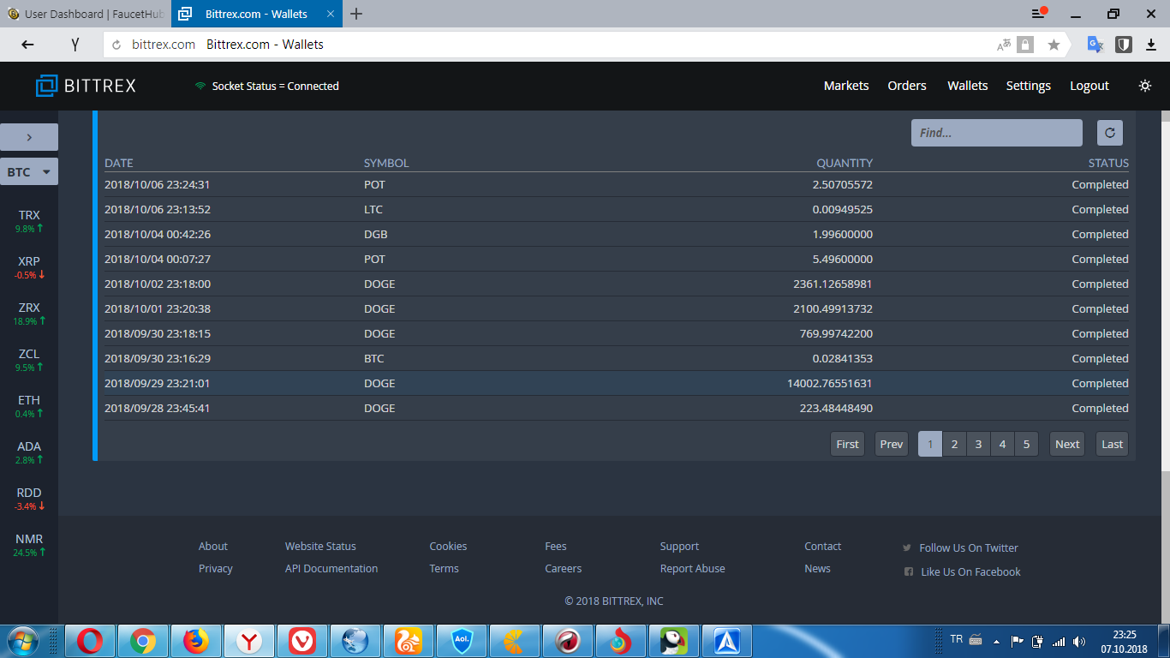
Task: Open the Orders menu
Action: click(907, 86)
